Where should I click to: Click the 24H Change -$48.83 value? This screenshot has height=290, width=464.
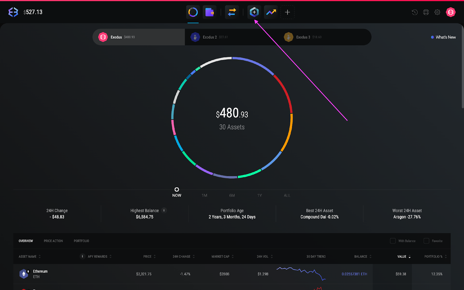(x=57, y=217)
